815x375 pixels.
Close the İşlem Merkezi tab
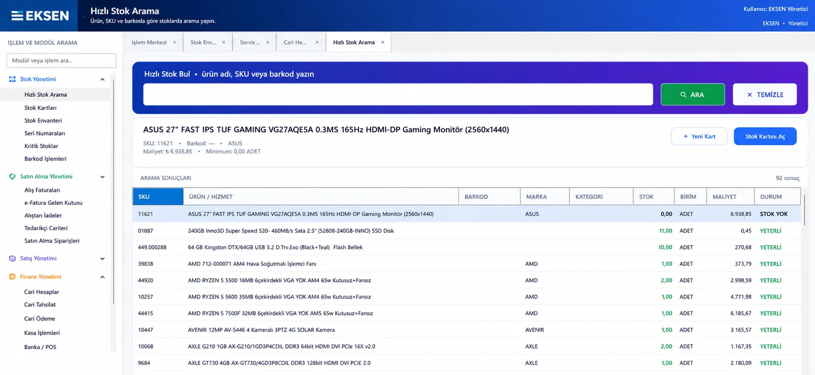tap(174, 42)
